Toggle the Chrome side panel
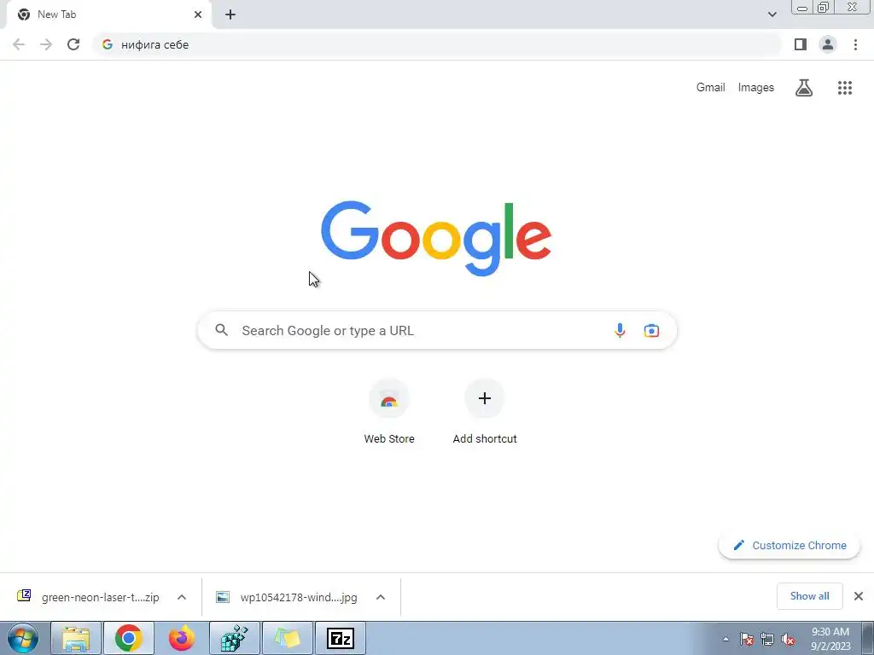This screenshot has width=874, height=655. 801,44
